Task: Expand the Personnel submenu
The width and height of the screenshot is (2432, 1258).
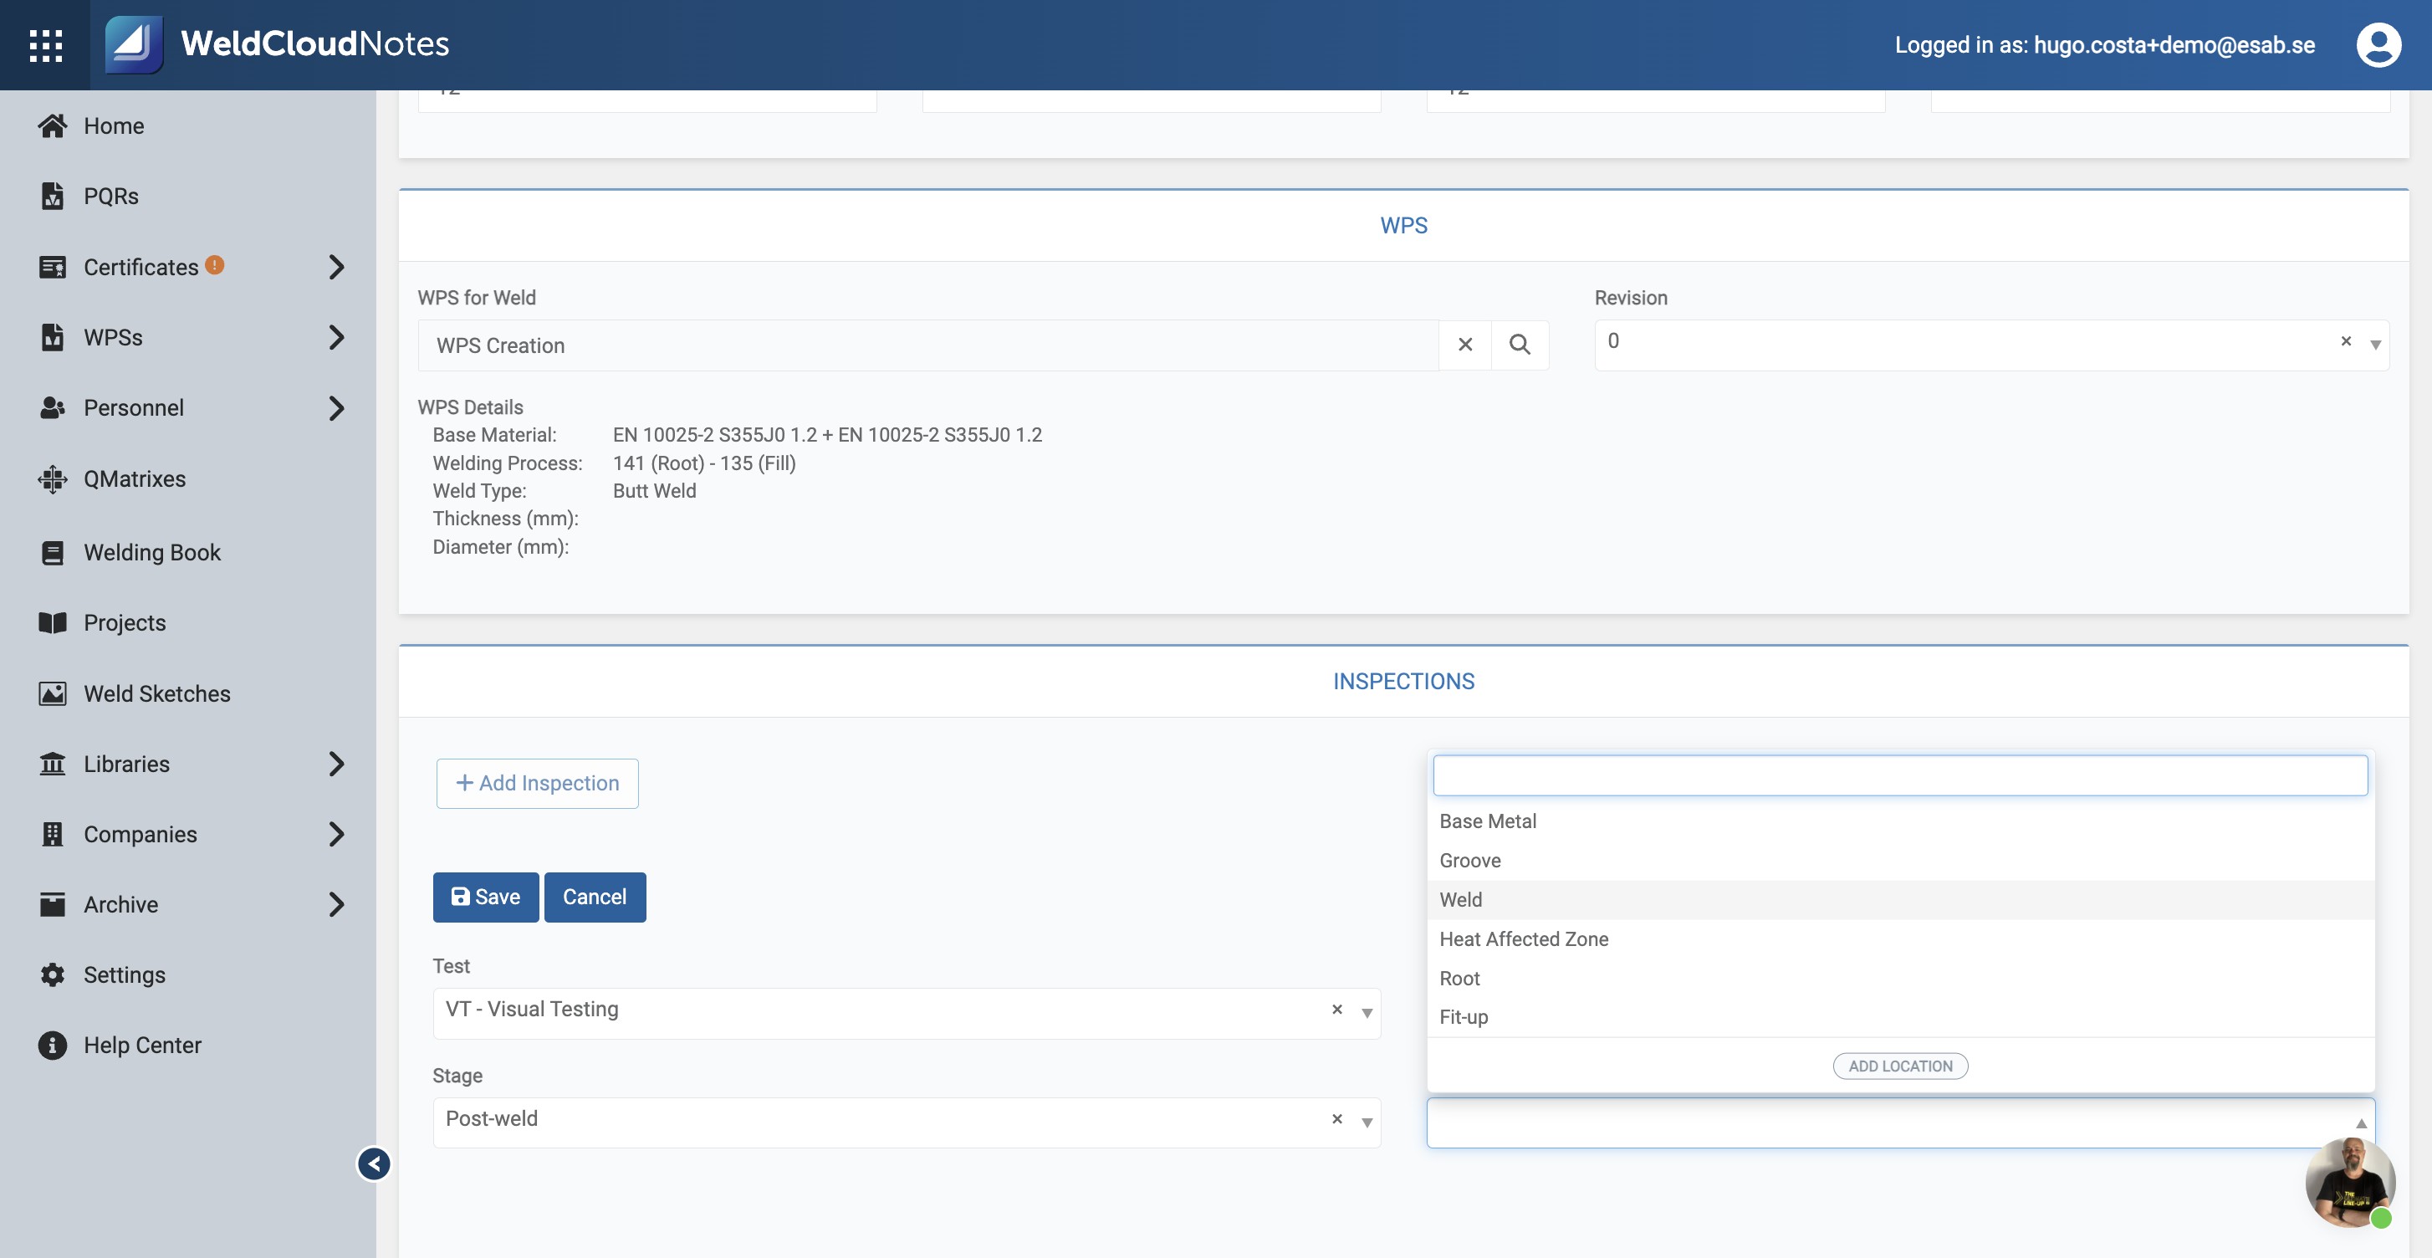Action: 337,408
